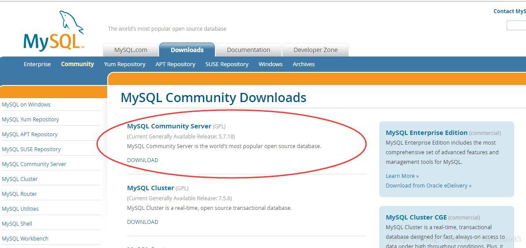The image size is (526, 248).
Task: Click DOWNLOAD under MySQL Cluster
Action: coord(142,222)
